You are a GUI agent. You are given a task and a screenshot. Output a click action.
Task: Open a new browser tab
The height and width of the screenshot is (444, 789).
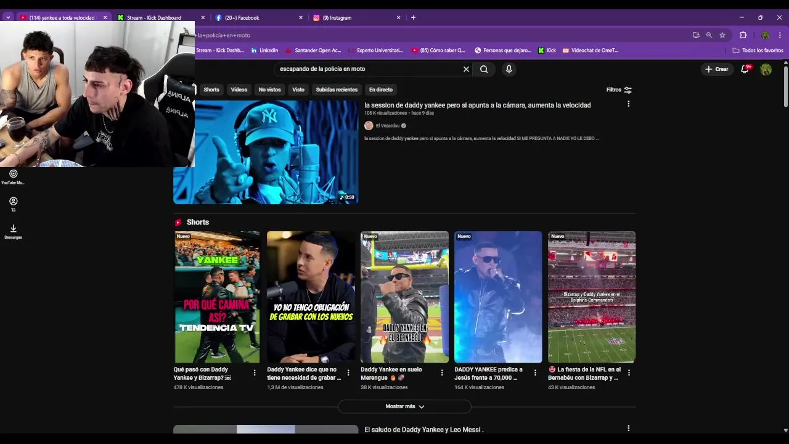click(x=413, y=17)
